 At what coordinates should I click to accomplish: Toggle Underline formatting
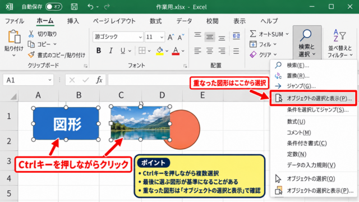click(x=123, y=50)
